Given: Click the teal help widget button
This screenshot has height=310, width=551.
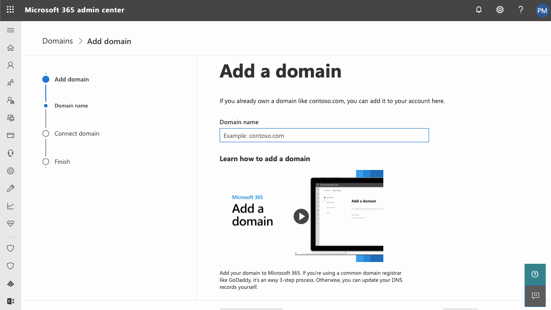Looking at the screenshot, I should 535,274.
